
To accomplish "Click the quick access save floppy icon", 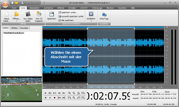I will pos(23,3).
